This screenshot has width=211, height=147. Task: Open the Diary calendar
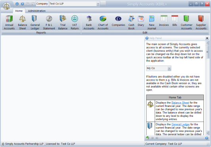141,22
